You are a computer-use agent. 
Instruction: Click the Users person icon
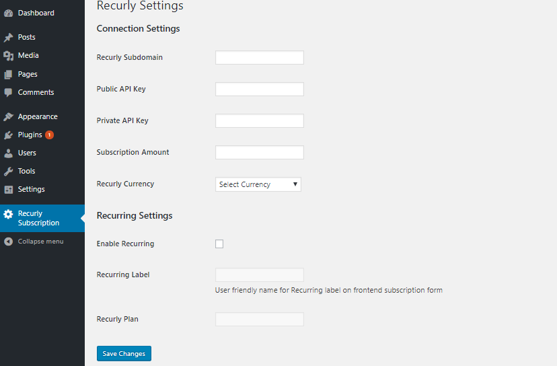point(9,153)
